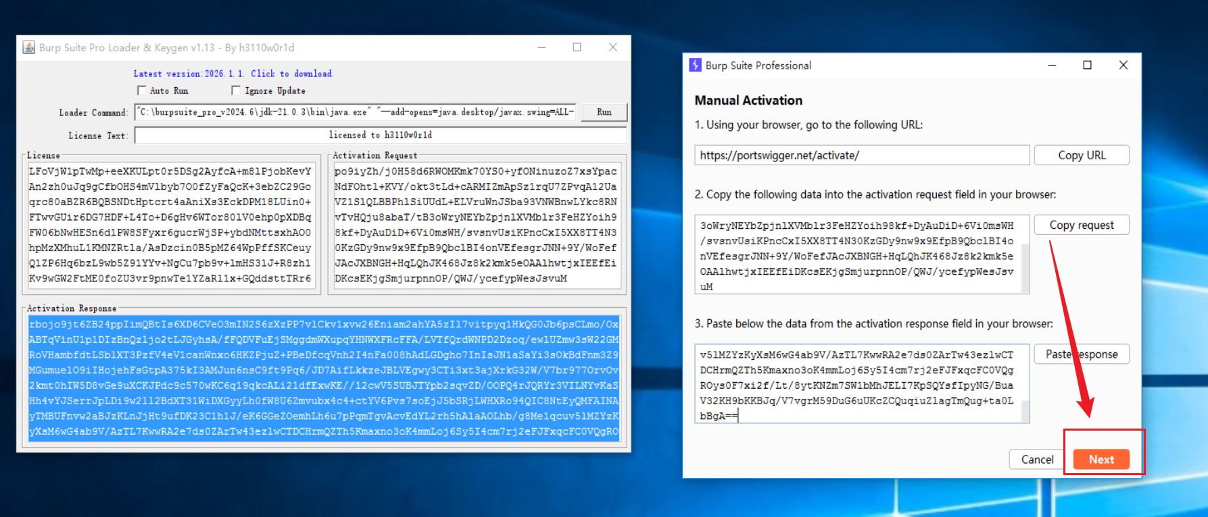1208x517 pixels.
Task: Click the portswigger.net activate URL field
Action: 862,155
